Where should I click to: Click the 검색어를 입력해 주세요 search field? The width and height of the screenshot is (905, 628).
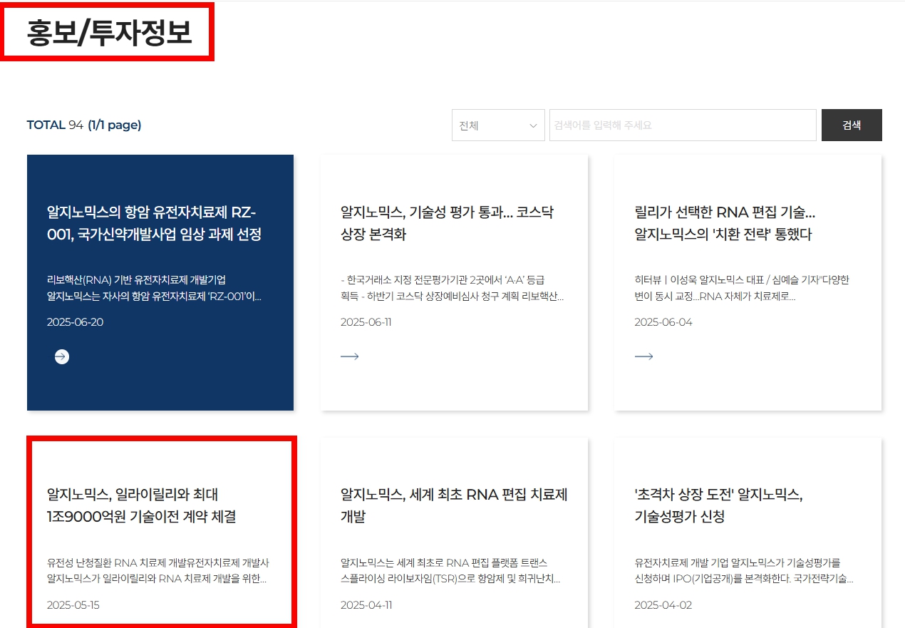coord(683,125)
